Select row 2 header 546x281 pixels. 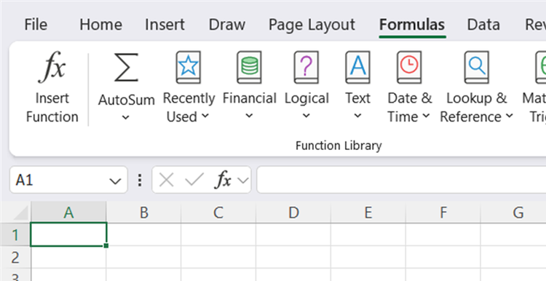tap(15, 257)
